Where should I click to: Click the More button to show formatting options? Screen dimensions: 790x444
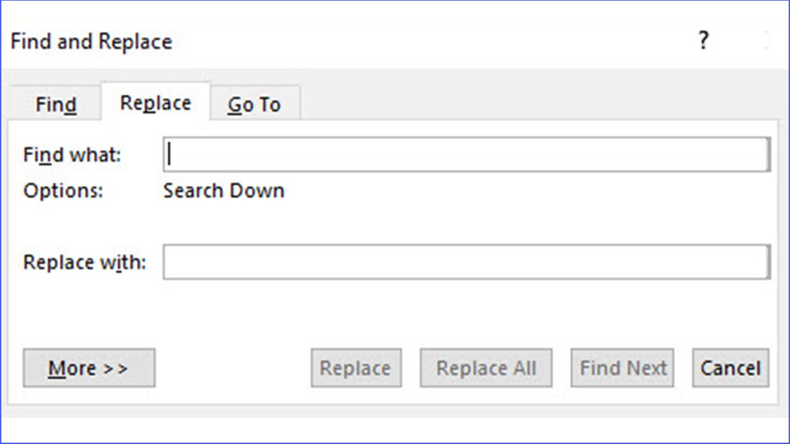[88, 368]
